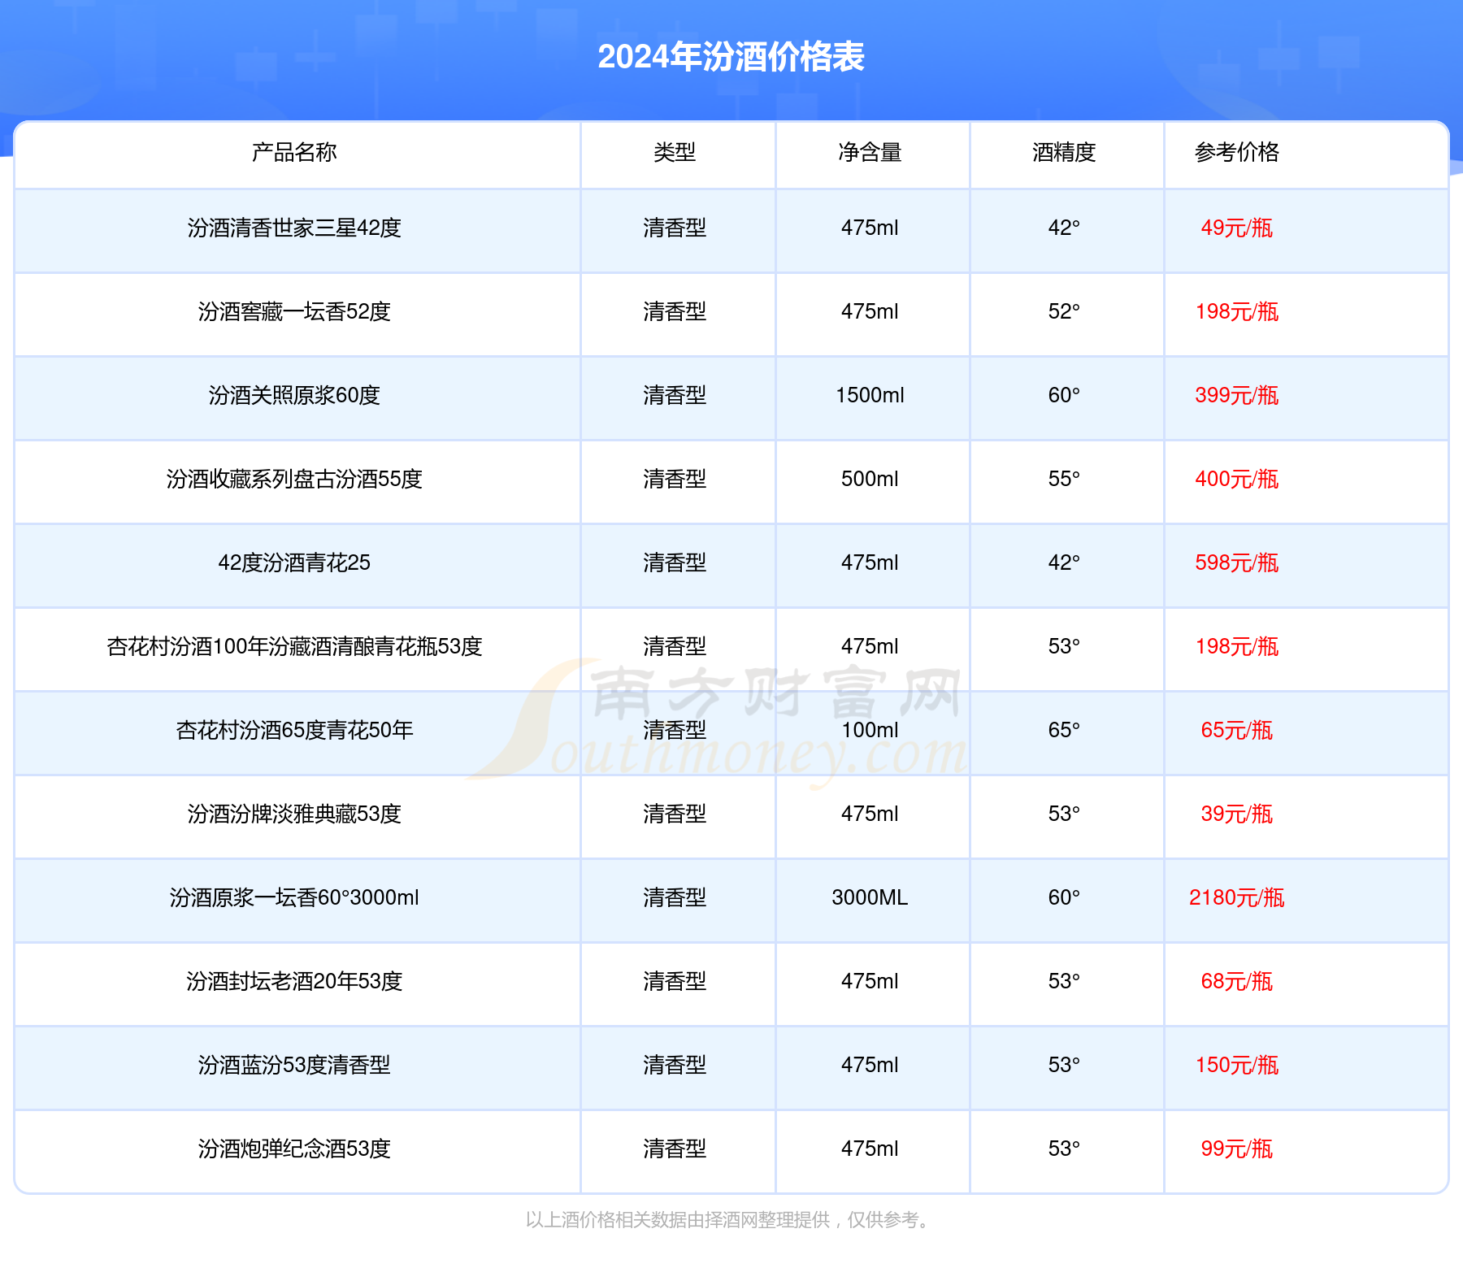
Task: Click the 68元/瓶 price
Action: (1237, 981)
